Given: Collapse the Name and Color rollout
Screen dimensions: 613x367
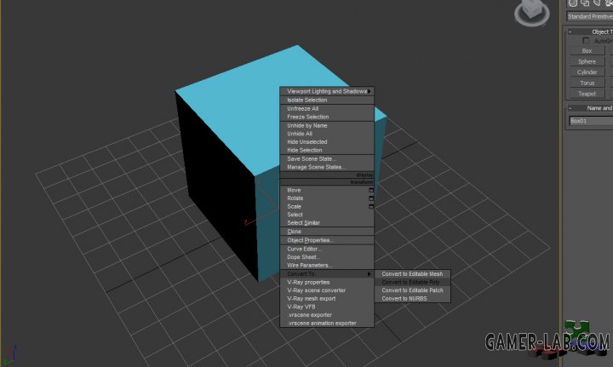Looking at the screenshot, I should pos(570,108).
